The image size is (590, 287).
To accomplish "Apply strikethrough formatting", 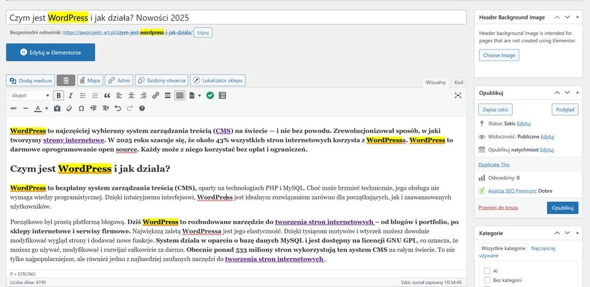I will [14, 108].
